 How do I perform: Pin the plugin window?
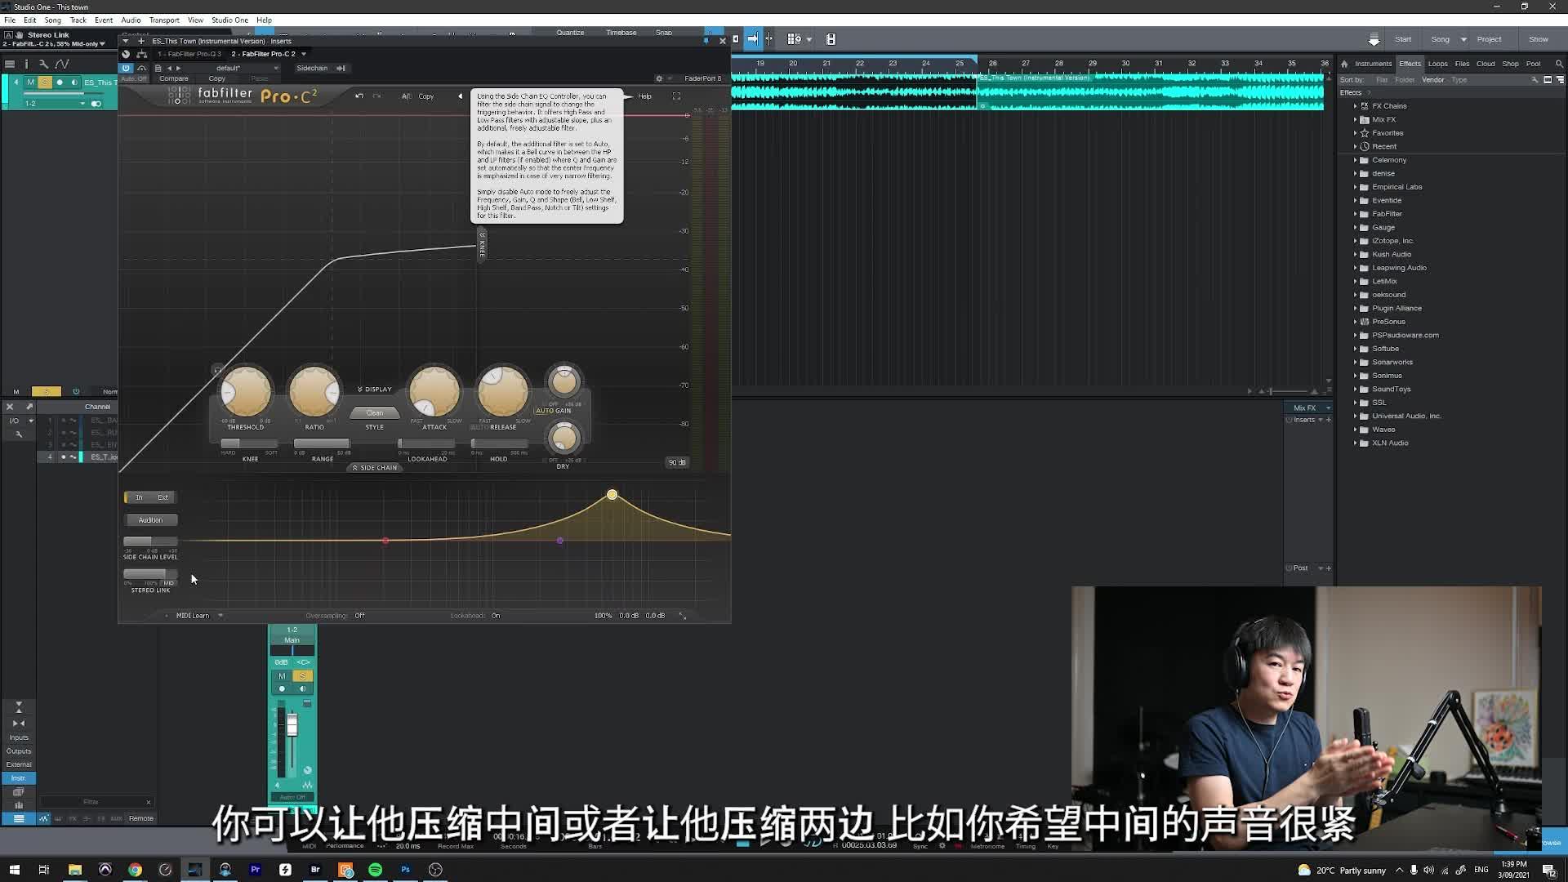[706, 40]
